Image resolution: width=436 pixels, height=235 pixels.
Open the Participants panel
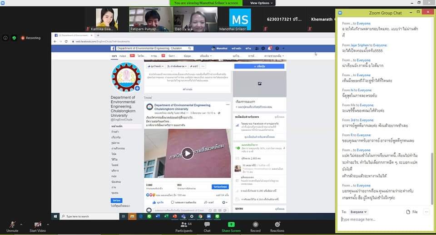coord(184,227)
